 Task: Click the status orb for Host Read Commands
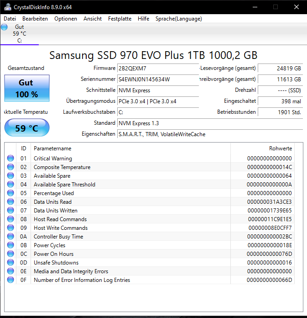pos(10,219)
